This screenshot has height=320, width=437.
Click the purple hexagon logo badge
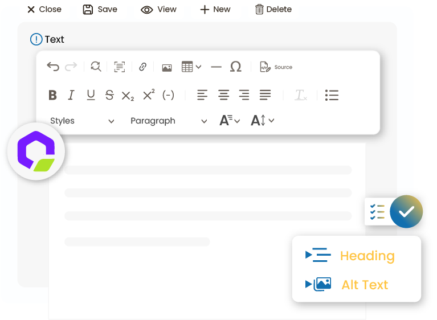point(36,151)
